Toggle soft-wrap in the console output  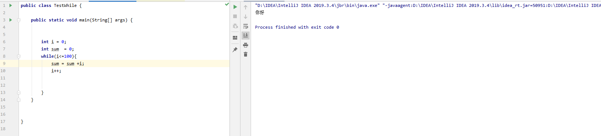246,26
